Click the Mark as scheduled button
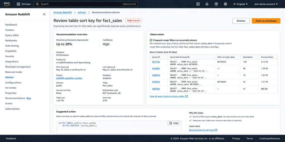 click(266, 21)
